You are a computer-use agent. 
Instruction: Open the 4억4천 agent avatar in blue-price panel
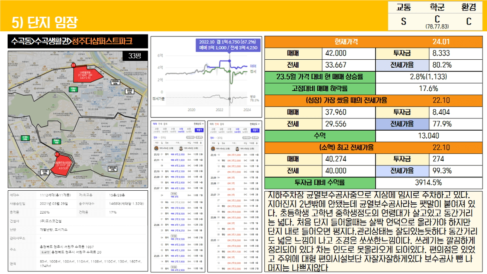pyautogui.click(x=156, y=147)
